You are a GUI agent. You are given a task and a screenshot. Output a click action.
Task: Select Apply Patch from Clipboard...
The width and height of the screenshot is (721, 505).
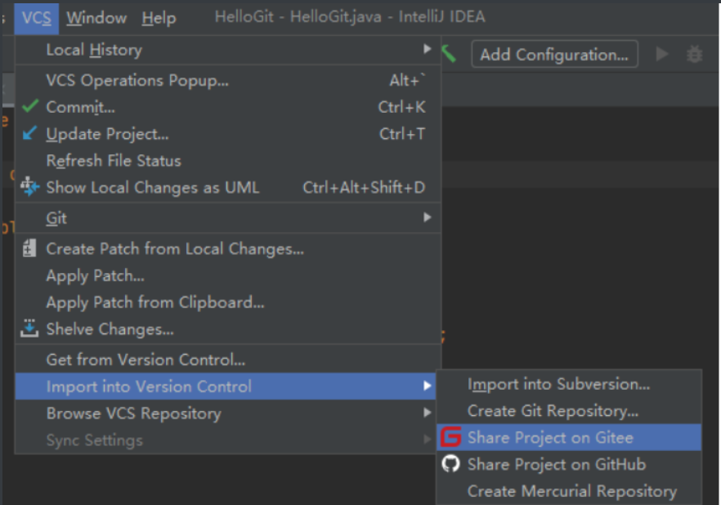[228, 302]
